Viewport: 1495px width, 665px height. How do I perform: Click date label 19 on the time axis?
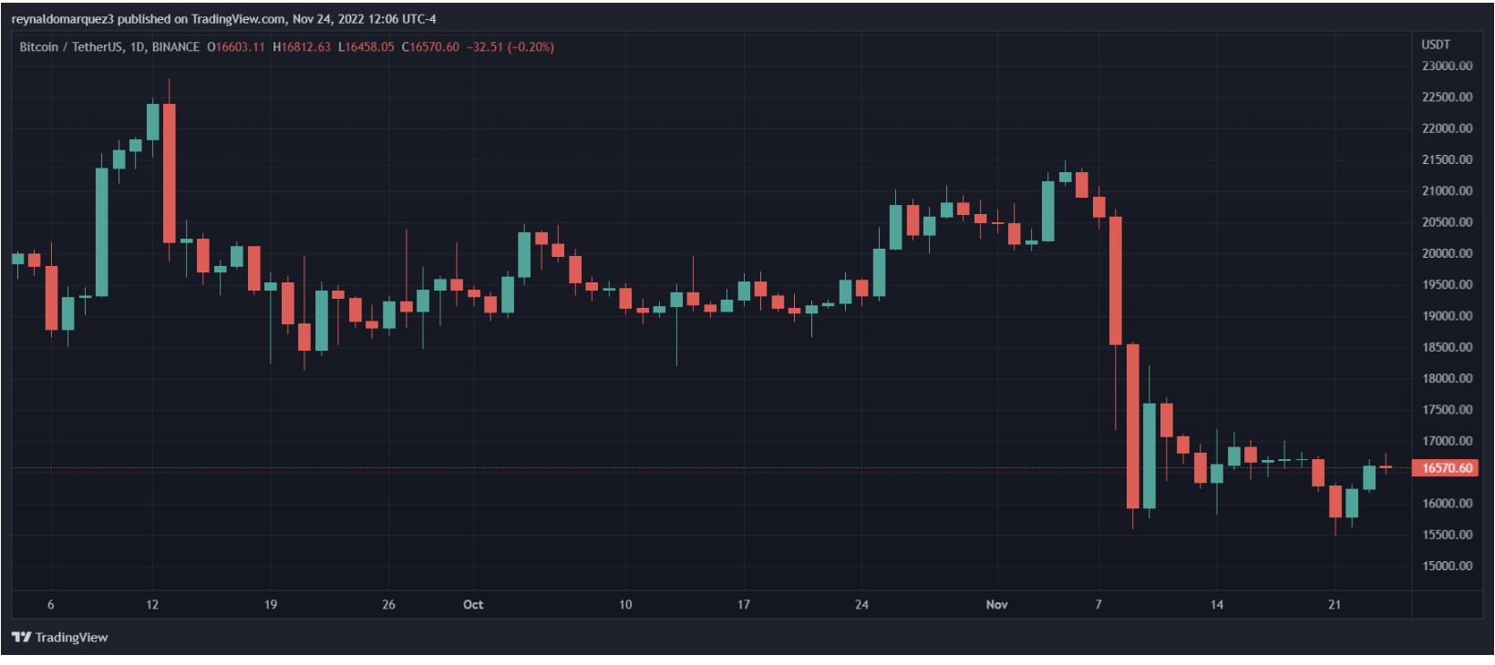pyautogui.click(x=271, y=605)
